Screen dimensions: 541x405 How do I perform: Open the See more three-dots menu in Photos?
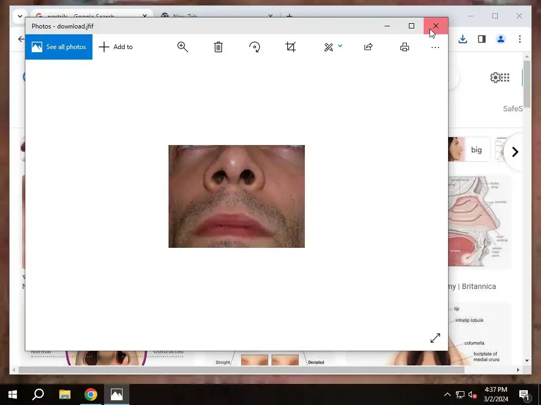pos(435,47)
